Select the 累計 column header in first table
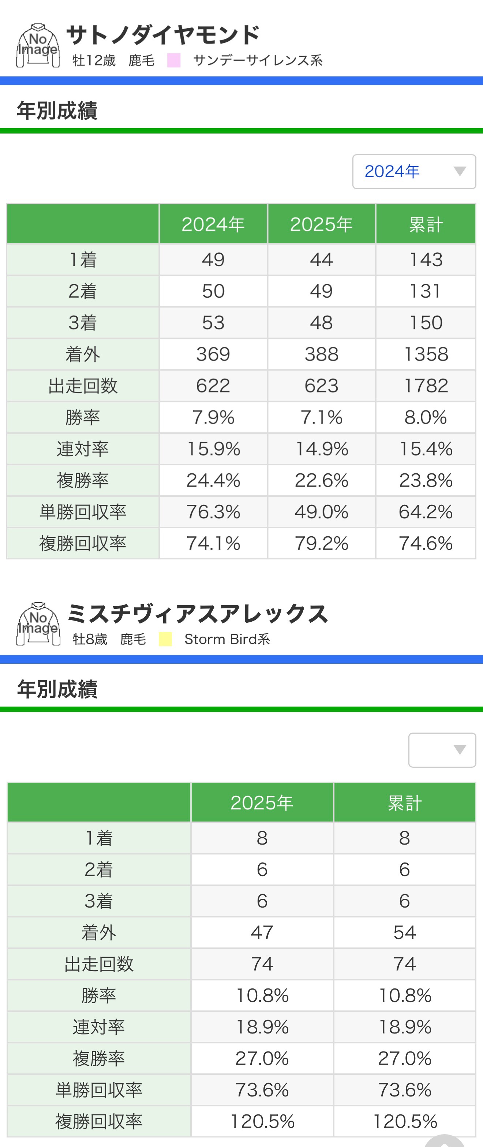Viewport: 483px width, 1147px height. (x=426, y=224)
